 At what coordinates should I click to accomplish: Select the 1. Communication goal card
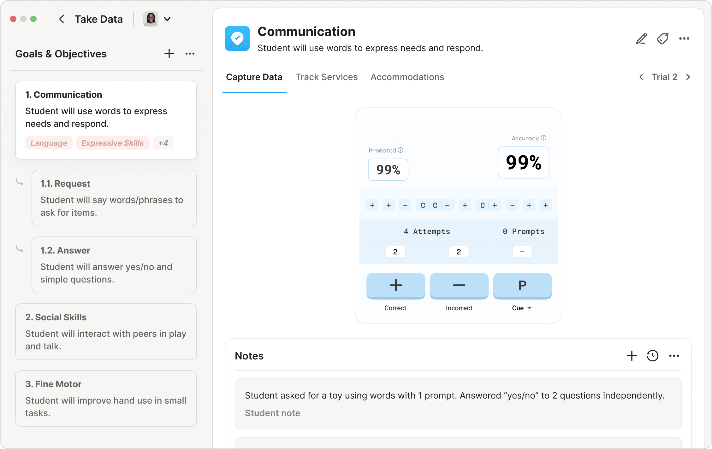coord(106,120)
